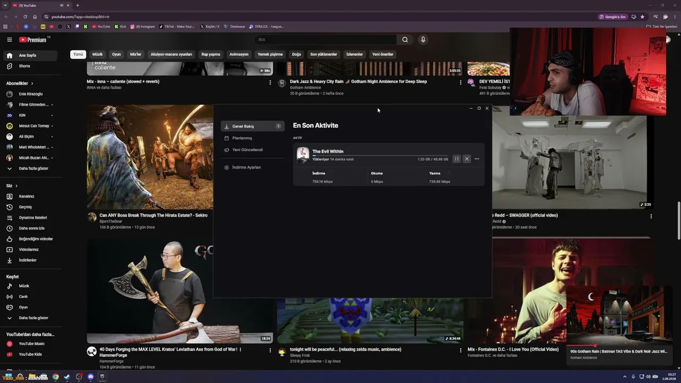Select the Oyun filter chip

[117, 54]
